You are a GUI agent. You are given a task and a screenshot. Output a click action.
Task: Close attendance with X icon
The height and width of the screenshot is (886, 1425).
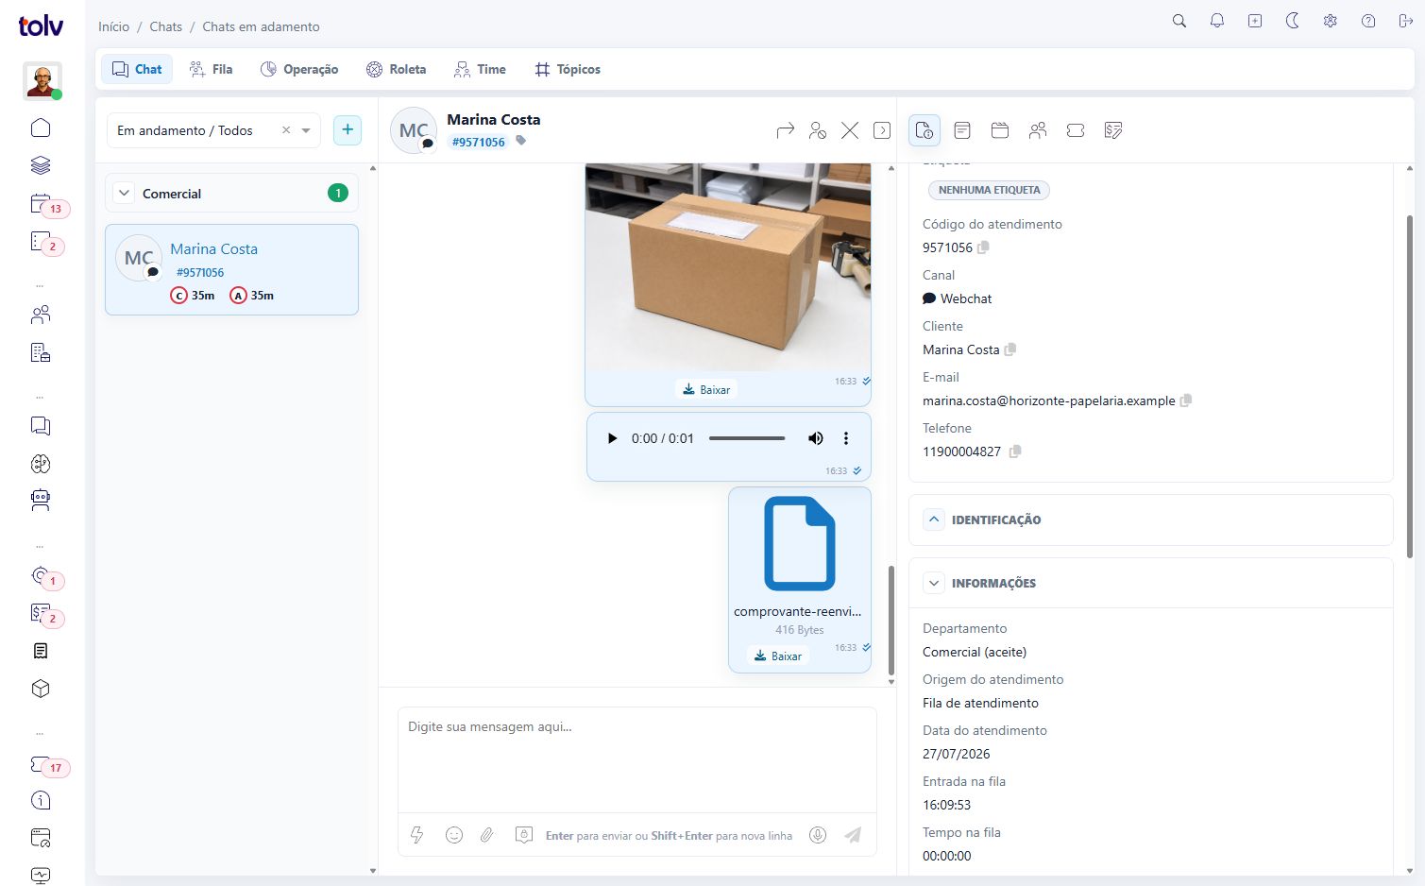click(850, 130)
